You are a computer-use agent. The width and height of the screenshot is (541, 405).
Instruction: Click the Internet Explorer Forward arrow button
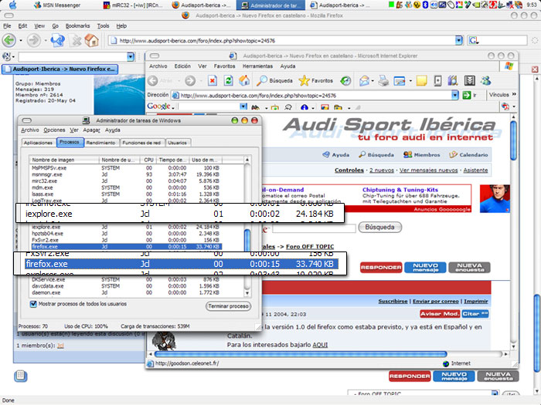point(190,81)
